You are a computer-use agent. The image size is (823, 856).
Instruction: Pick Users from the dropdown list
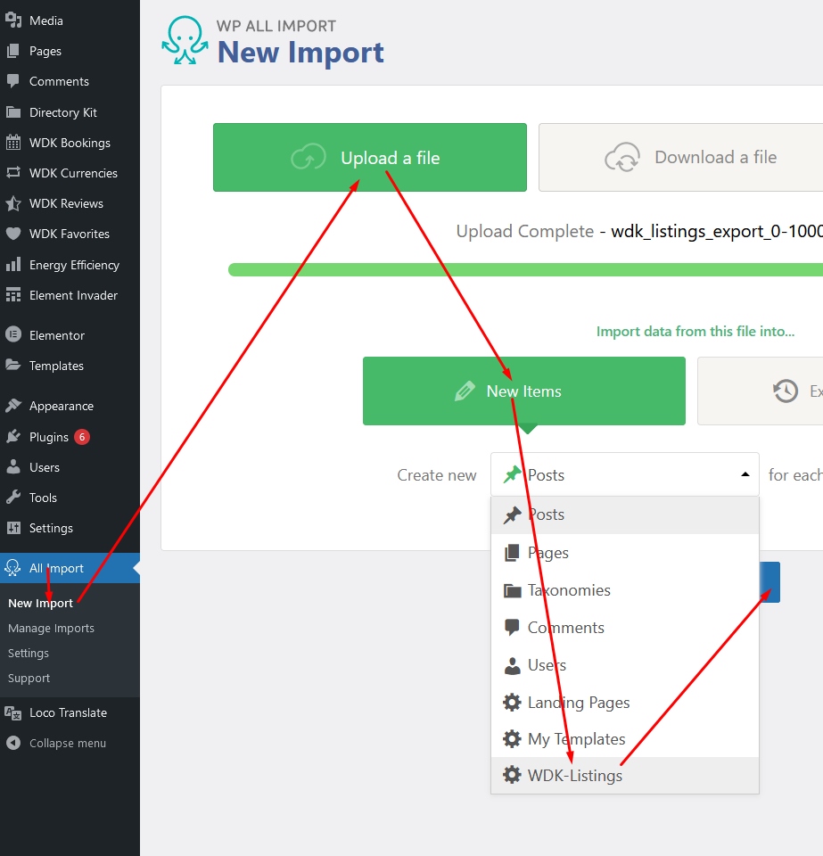click(625, 665)
